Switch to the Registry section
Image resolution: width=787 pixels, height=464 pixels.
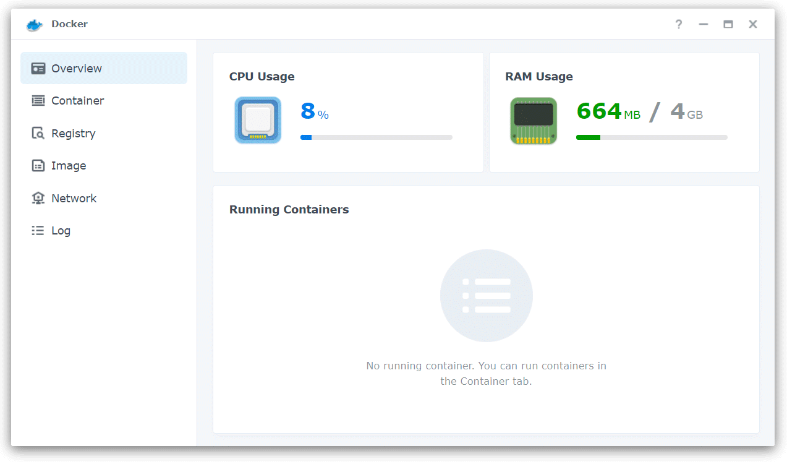pyautogui.click(x=104, y=133)
